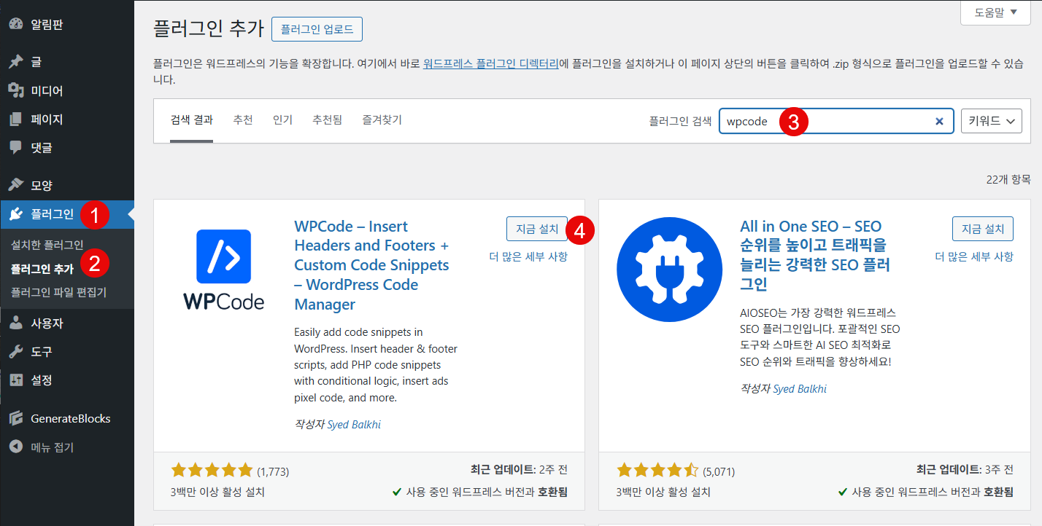The image size is (1042, 526).
Task: Click the All in One SEO gear logo
Action: coord(670,269)
